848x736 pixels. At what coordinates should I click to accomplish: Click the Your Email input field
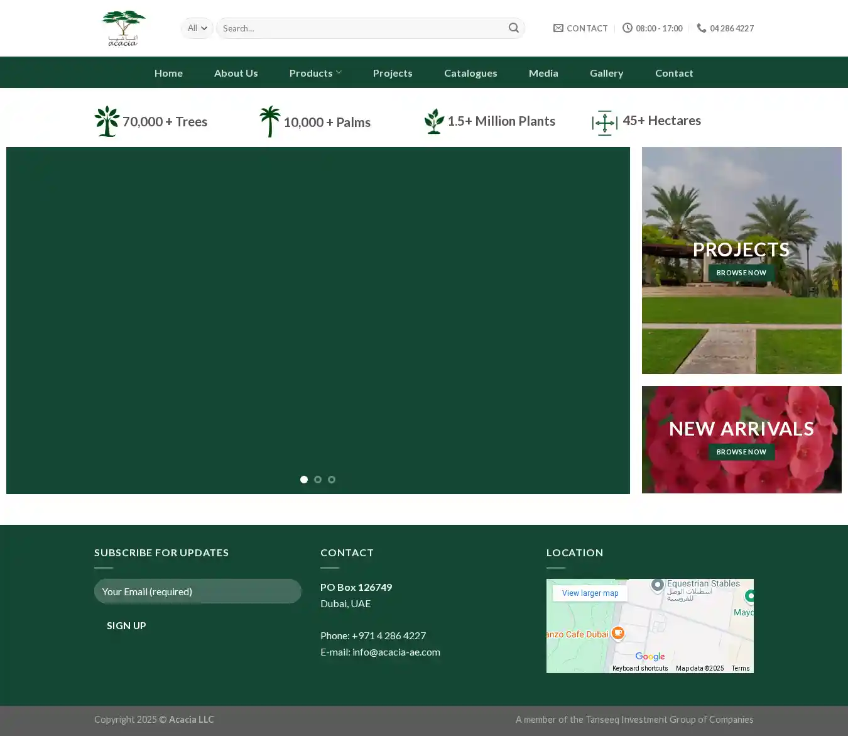point(198,591)
